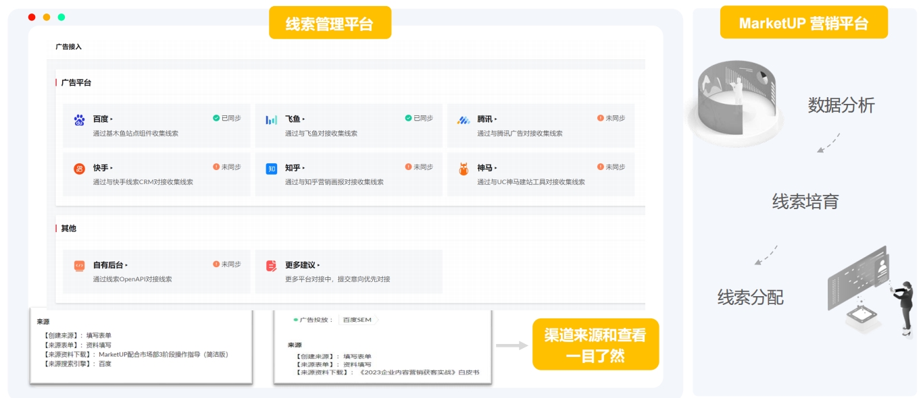Click the 更多建议 note icon

point(272,266)
